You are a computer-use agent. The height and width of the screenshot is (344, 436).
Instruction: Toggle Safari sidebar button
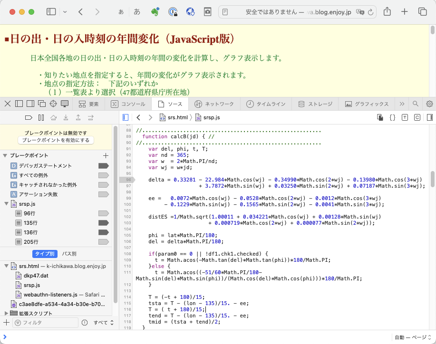tap(51, 12)
